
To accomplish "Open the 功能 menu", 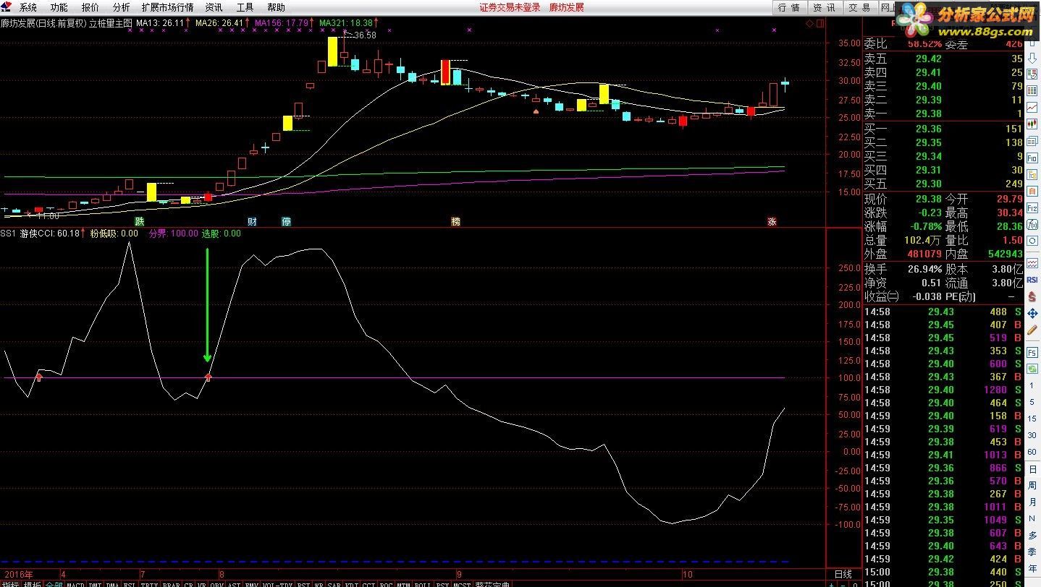I will coord(59,7).
